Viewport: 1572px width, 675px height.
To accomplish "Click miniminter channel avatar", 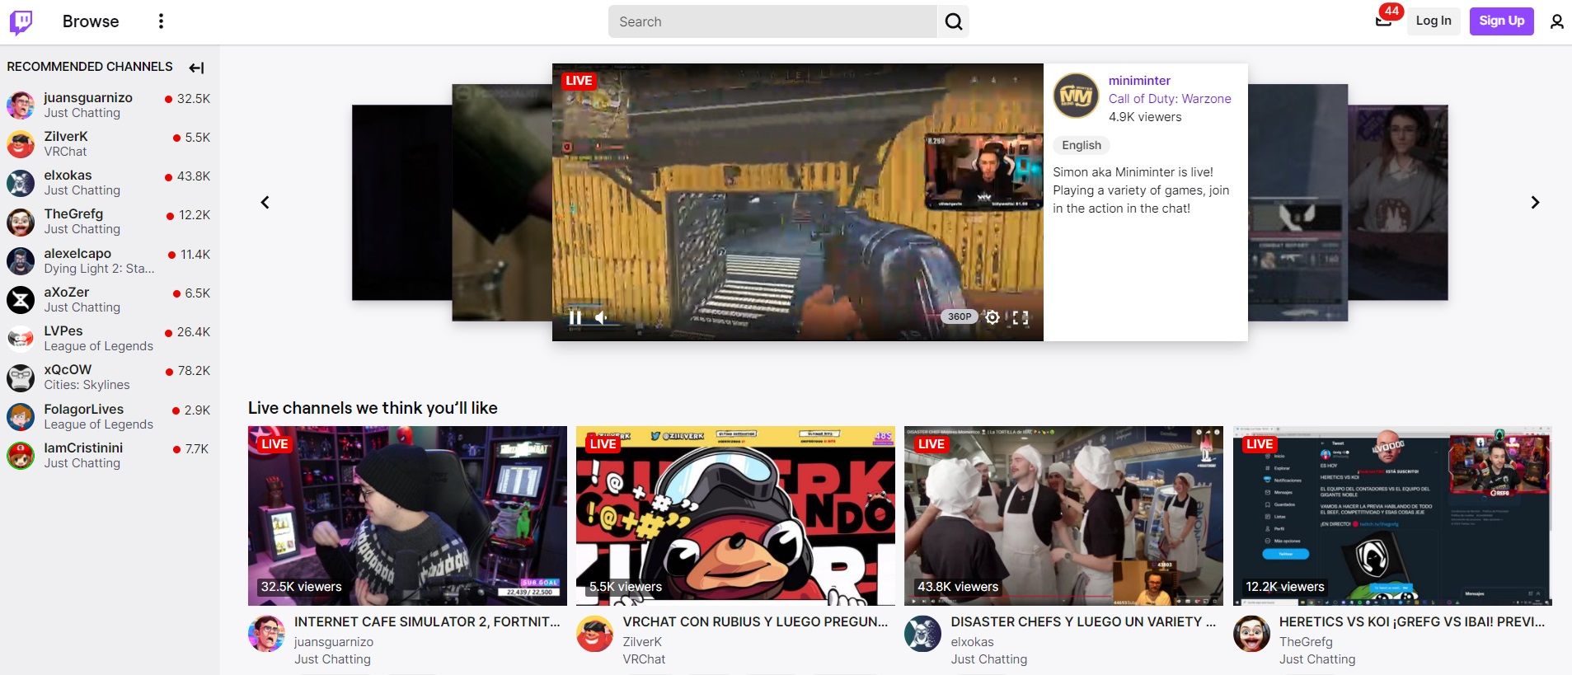I will [x=1076, y=96].
